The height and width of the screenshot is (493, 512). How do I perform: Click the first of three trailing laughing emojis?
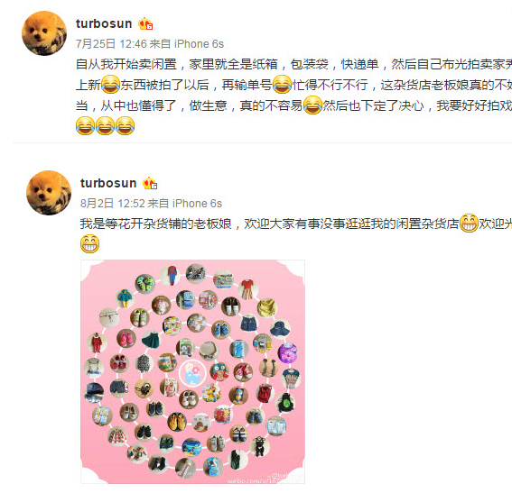click(x=85, y=126)
